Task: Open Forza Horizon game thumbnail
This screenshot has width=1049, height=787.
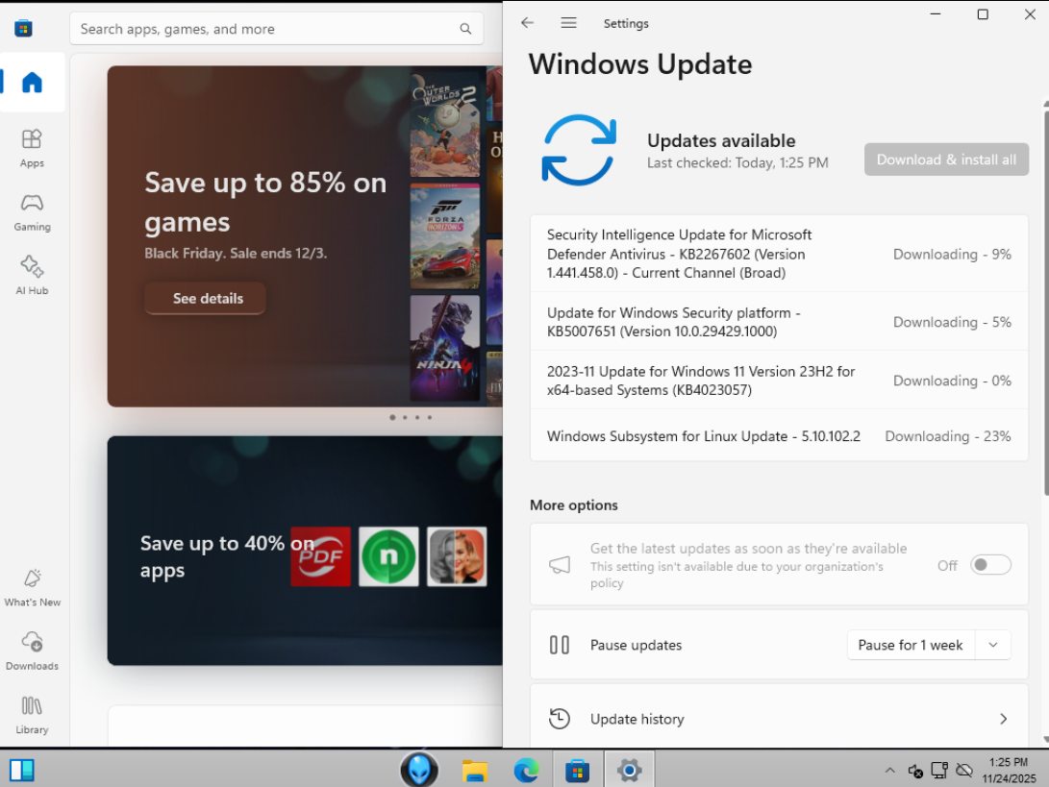Action: click(445, 236)
